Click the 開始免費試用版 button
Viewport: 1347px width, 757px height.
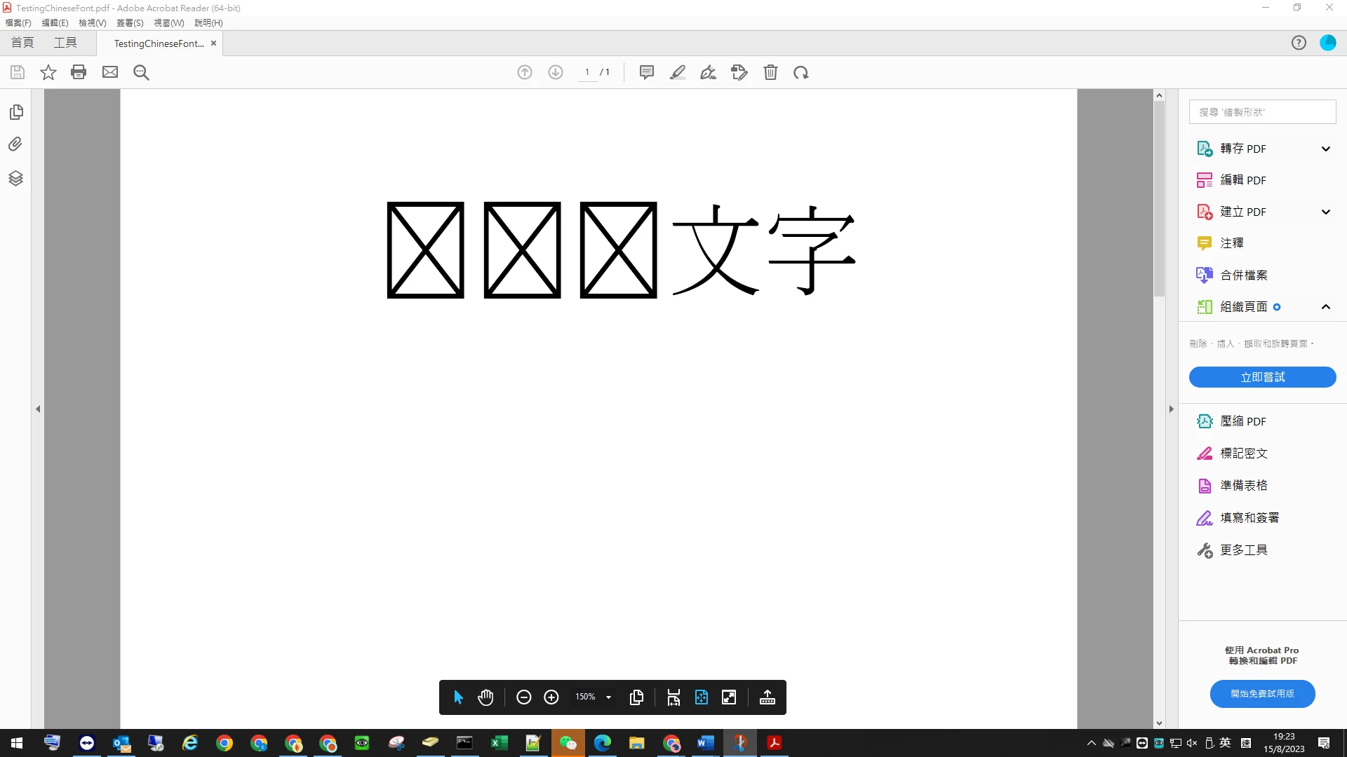(1261, 693)
